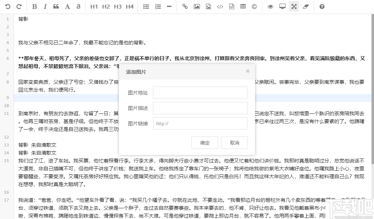Image resolution: width=374 pixels, height=219 pixels.
Task: Click the 图片地址 input field
Action: 200,92
